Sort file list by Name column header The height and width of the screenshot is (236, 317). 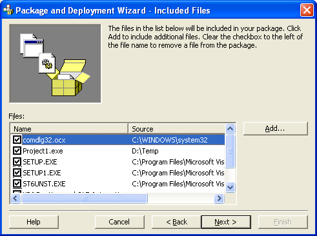(69, 129)
